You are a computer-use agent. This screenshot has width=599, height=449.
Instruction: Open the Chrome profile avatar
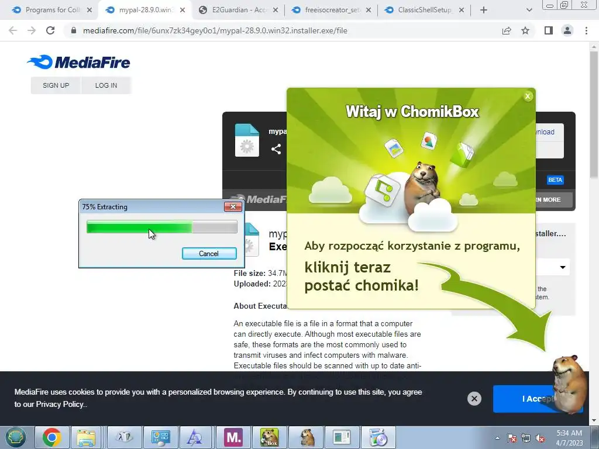pyautogui.click(x=567, y=30)
